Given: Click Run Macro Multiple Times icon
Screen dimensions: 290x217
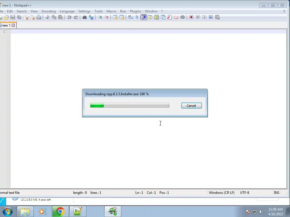Looking at the screenshot, I should coord(211,17).
